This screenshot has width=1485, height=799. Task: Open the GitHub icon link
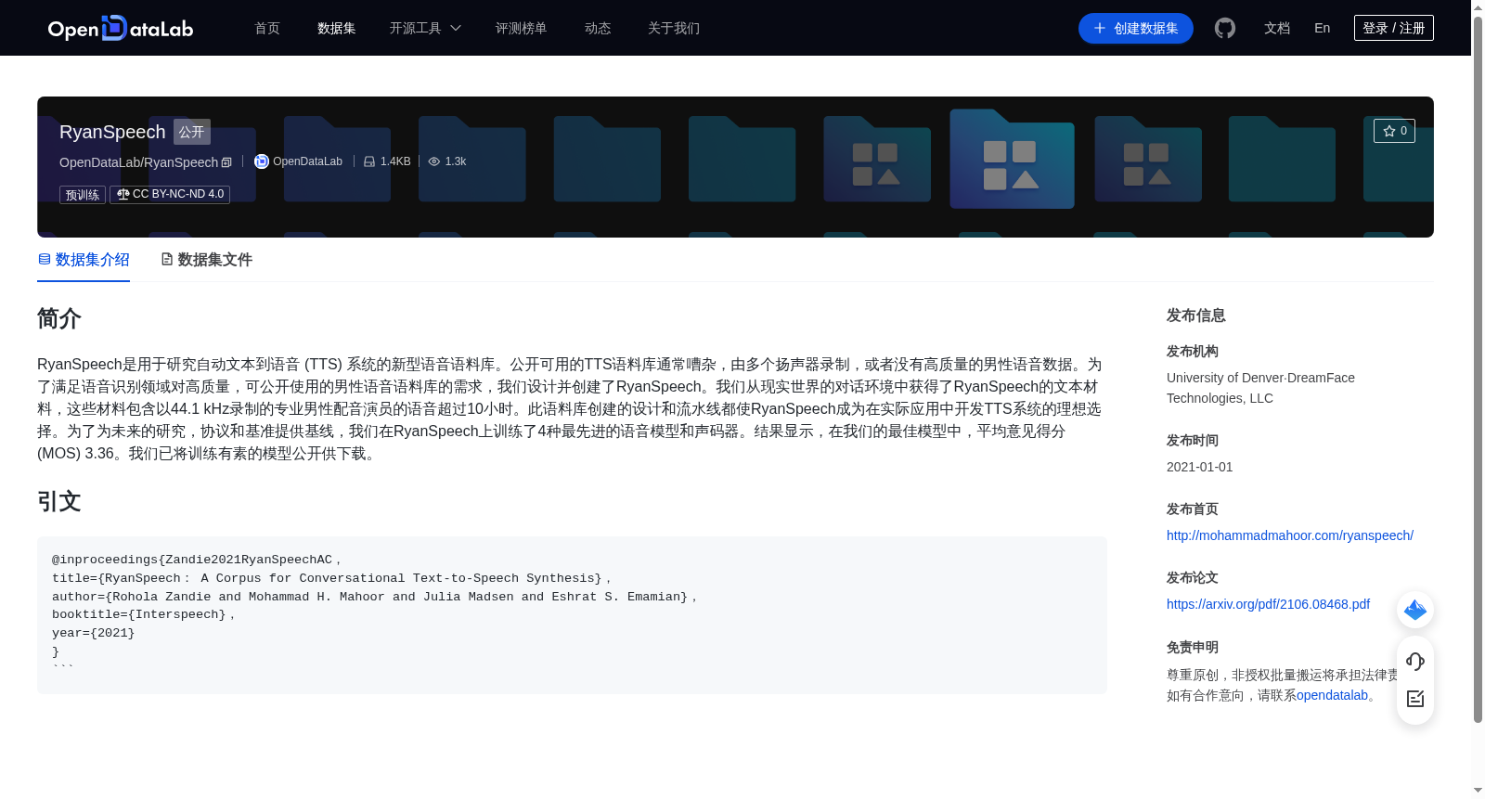(1225, 28)
